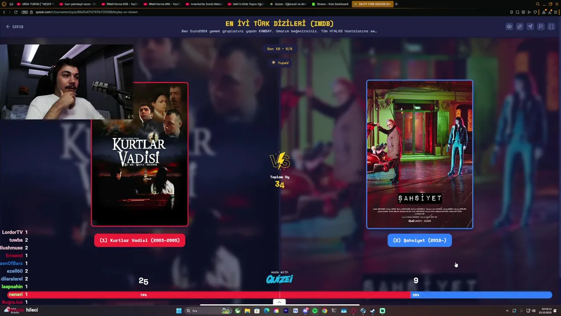This screenshot has width=561, height=316.
Task: Click the taskbar search box Ara
Action: (x=209, y=311)
